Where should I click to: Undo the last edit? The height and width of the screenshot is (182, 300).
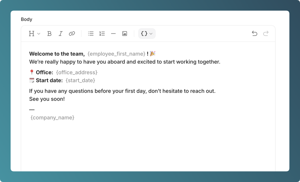254,34
